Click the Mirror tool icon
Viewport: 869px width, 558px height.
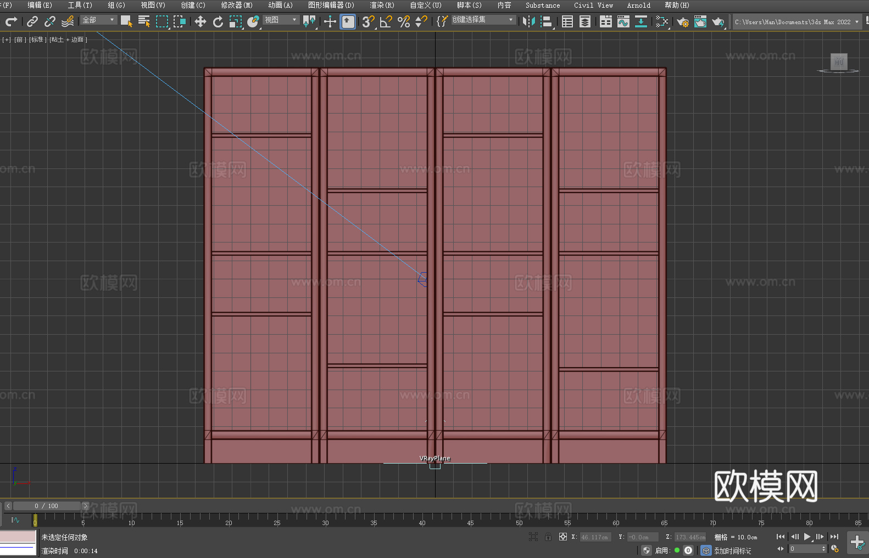(529, 21)
